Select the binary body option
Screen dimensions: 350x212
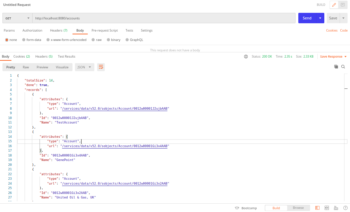click(x=108, y=40)
